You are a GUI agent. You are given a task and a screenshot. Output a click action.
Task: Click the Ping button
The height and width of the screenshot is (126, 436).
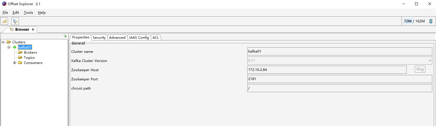pos(420,69)
